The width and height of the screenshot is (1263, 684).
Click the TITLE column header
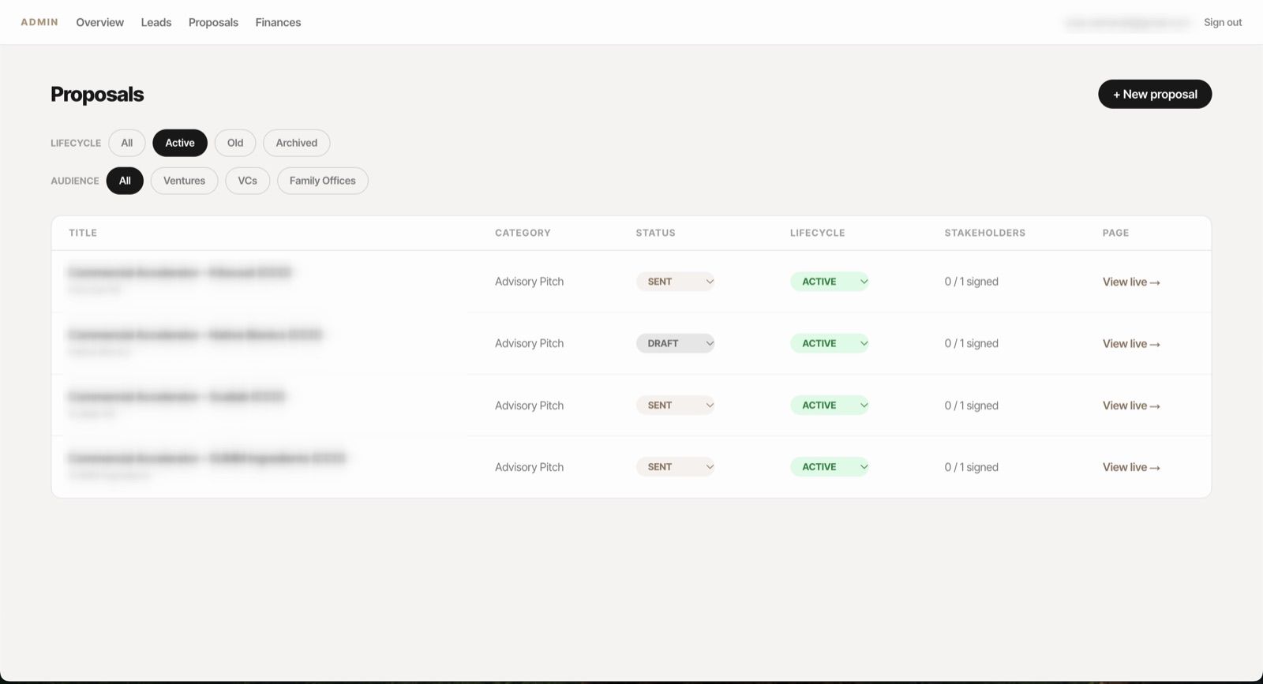[83, 233]
